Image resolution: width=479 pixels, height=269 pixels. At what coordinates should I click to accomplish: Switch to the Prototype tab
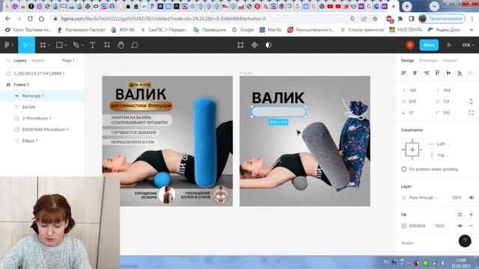coord(428,61)
